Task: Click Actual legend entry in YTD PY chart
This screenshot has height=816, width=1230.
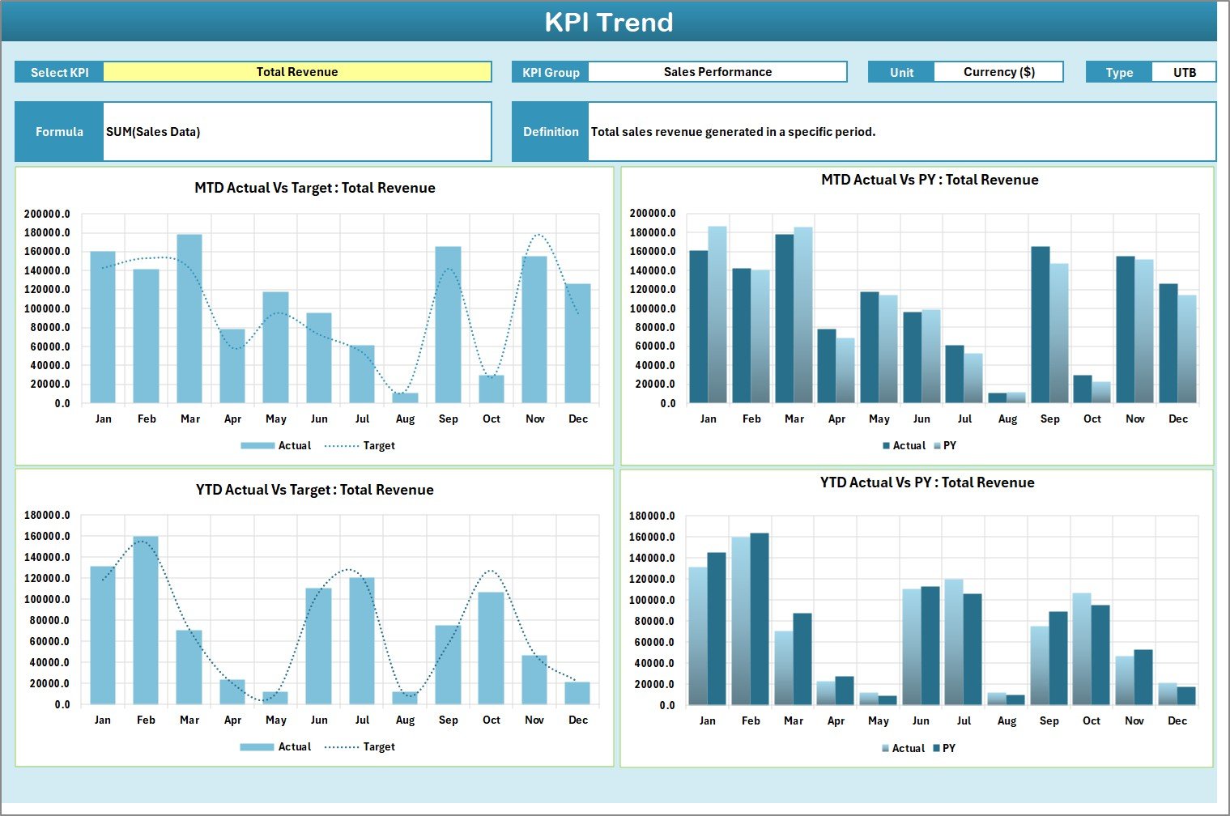Action: tap(907, 749)
